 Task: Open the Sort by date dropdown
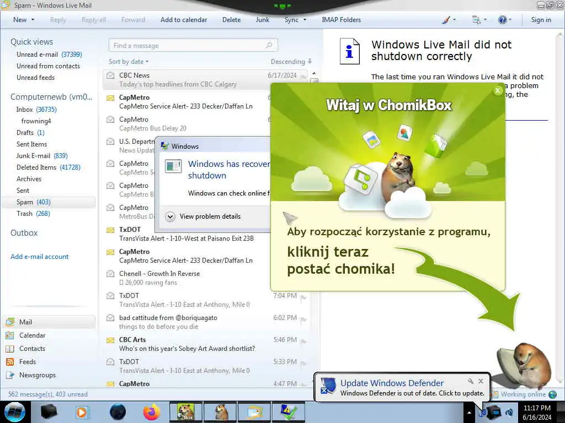point(128,62)
